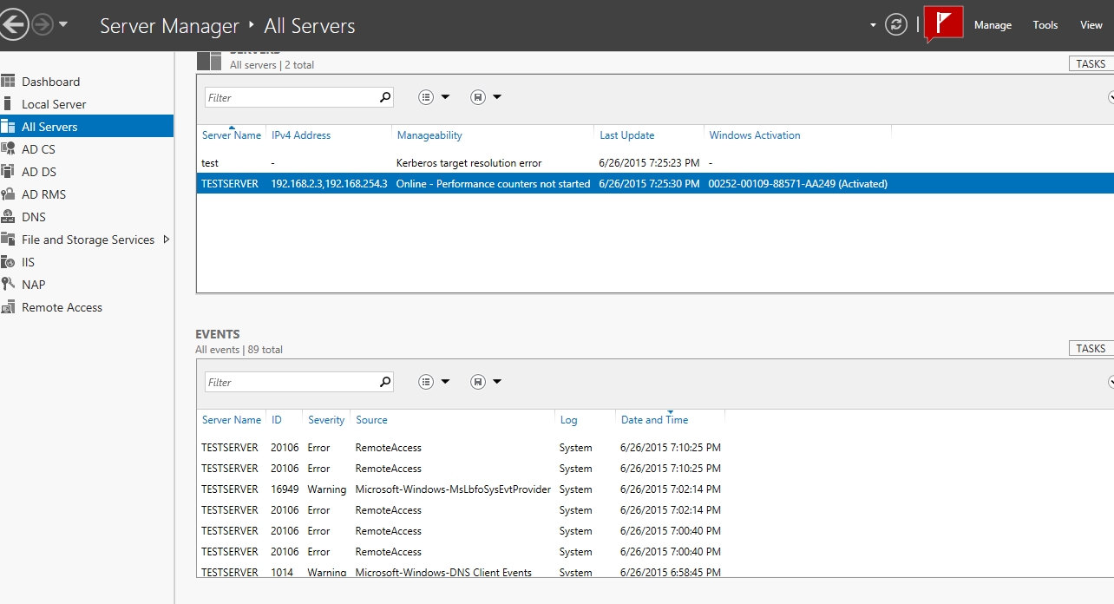Click search magnifier in Servers filter
The image size is (1114, 604).
point(385,97)
